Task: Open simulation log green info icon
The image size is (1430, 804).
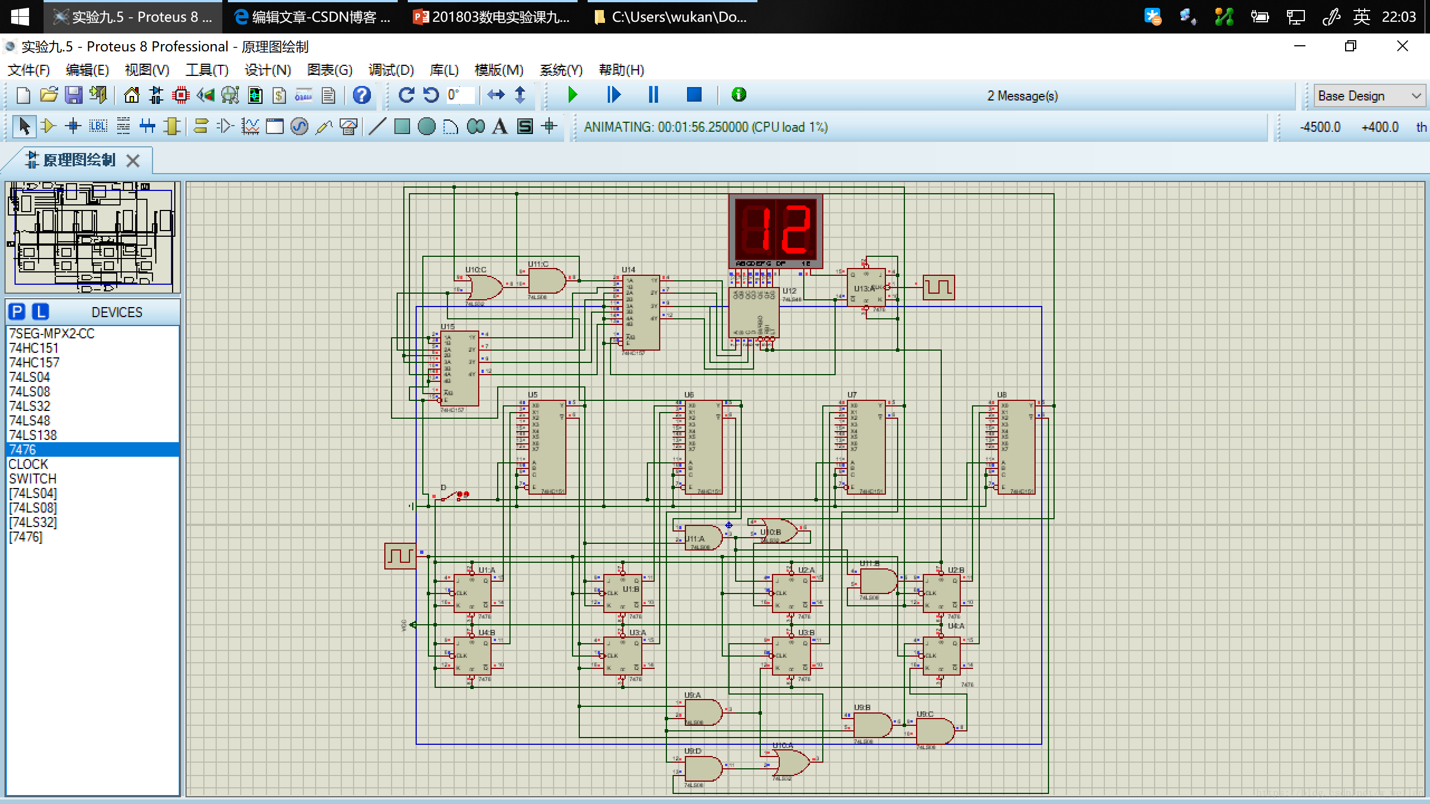Action: coord(738,95)
